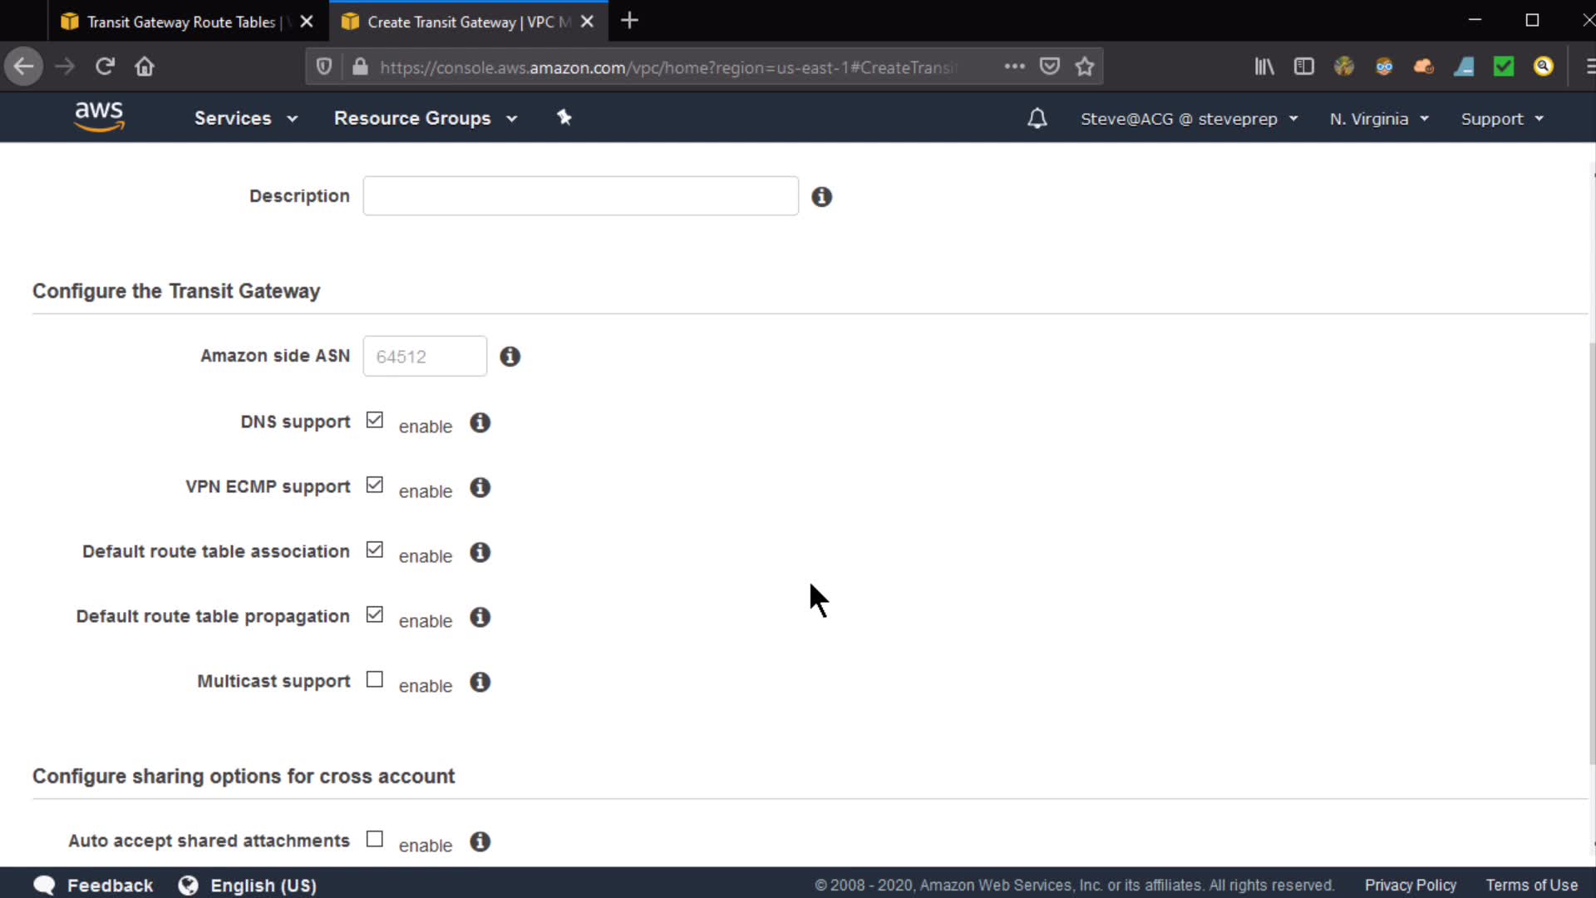Image resolution: width=1596 pixels, height=898 pixels.
Task: Expand the Services dropdown menu
Action: click(x=245, y=118)
